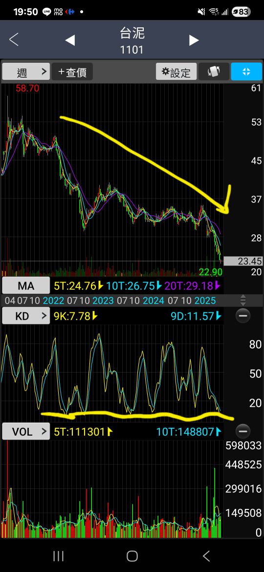Change the KD indicator selector
The width and height of the screenshot is (264, 572).
[x=26, y=316]
